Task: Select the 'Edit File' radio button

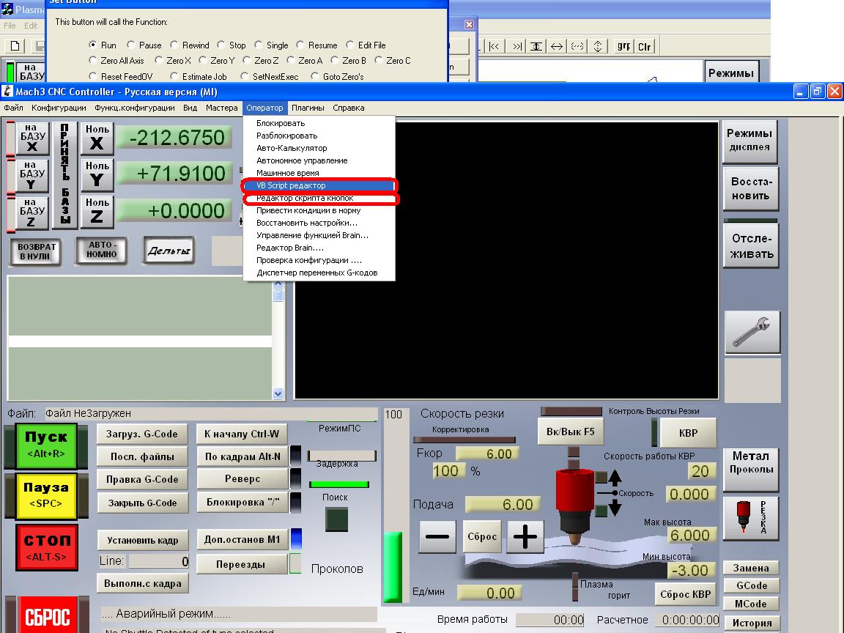Action: [350, 45]
